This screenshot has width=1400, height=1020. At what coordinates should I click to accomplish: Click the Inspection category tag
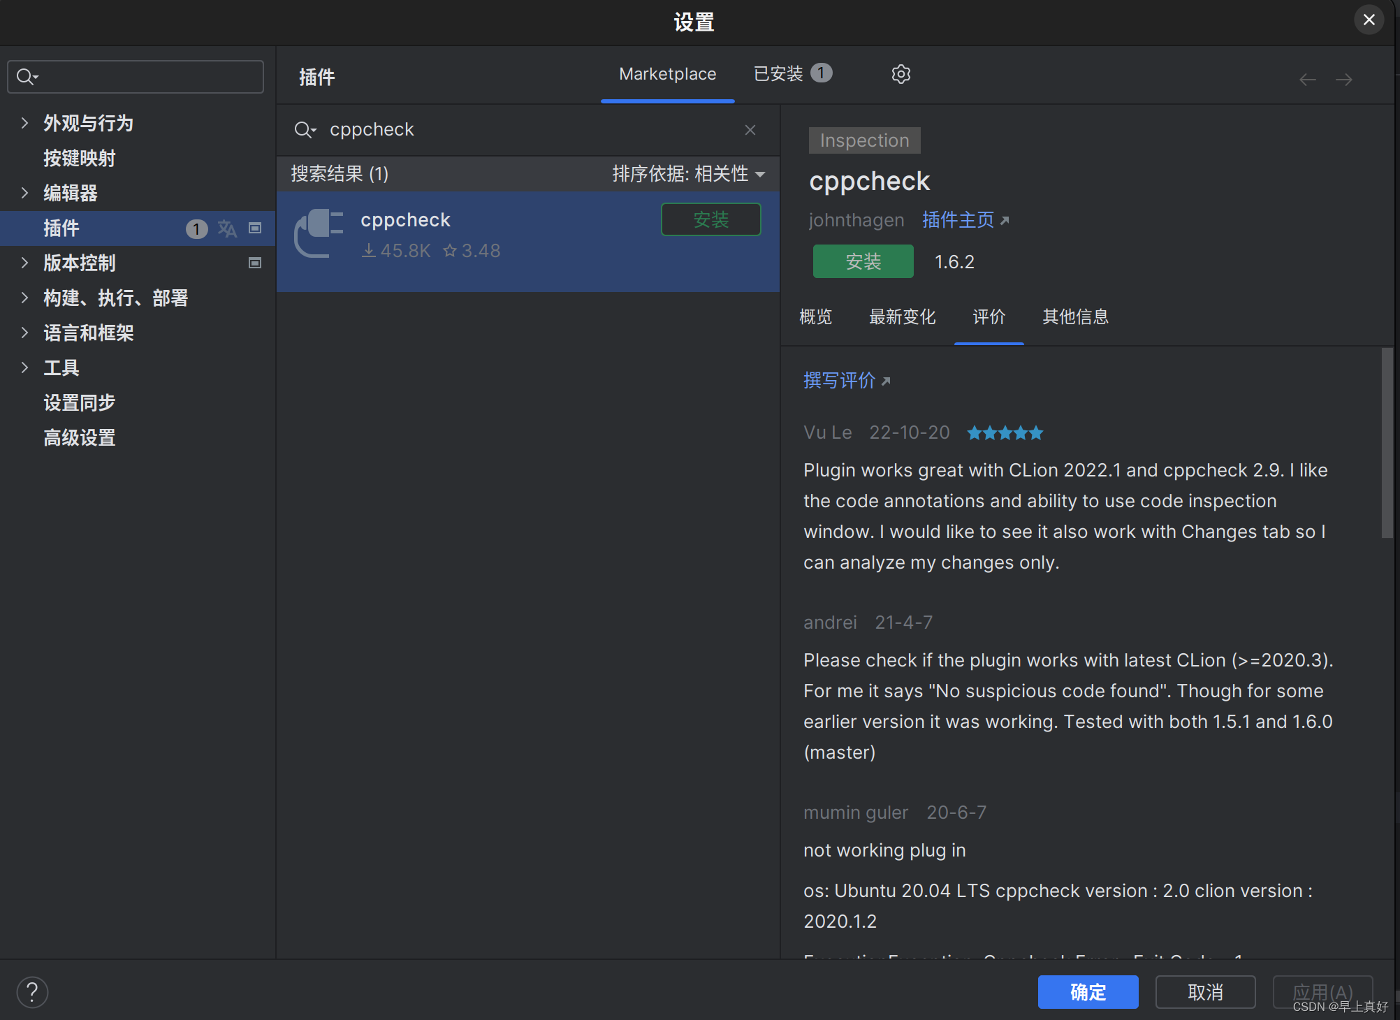point(864,140)
